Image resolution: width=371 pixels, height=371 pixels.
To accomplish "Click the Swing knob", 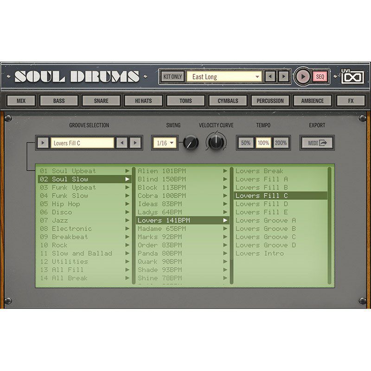I will point(191,143).
